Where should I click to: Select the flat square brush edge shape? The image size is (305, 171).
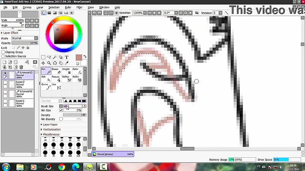click(x=84, y=101)
